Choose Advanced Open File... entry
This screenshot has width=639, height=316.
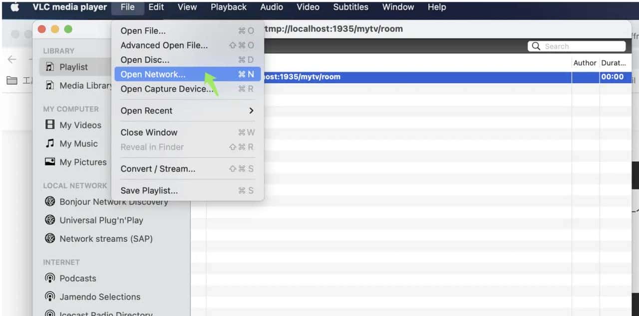coord(187,45)
